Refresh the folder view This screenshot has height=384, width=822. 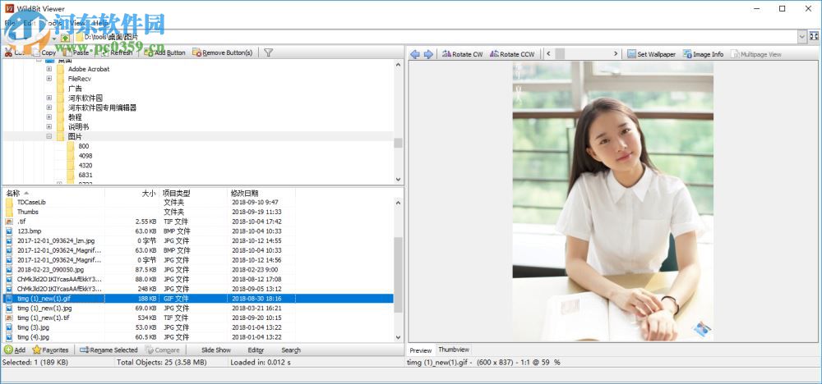point(116,53)
